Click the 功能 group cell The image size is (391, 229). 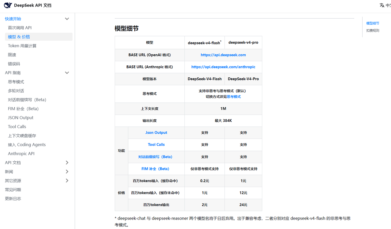122,151
